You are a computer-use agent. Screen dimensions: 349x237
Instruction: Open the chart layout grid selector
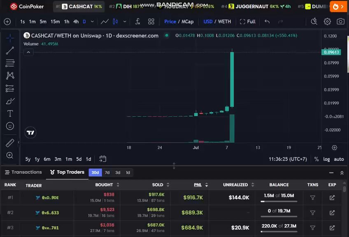pos(151,21)
